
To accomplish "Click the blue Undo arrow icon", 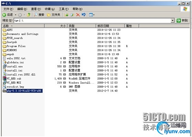I will (x=84, y=15).
